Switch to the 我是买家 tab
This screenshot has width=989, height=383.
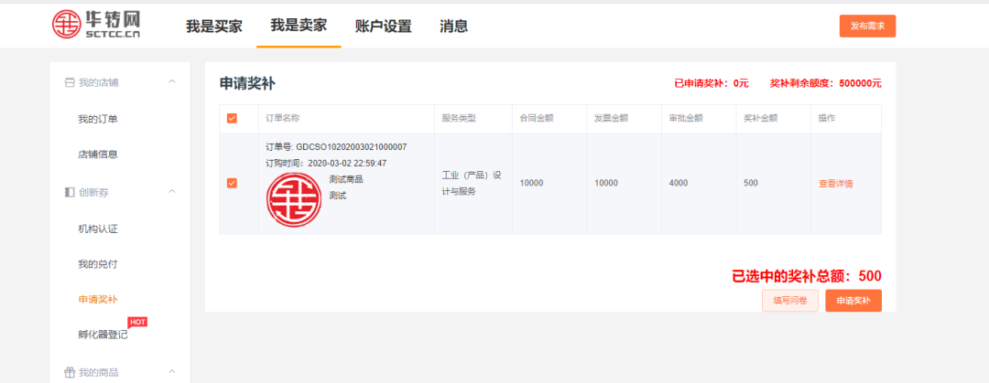click(x=214, y=27)
